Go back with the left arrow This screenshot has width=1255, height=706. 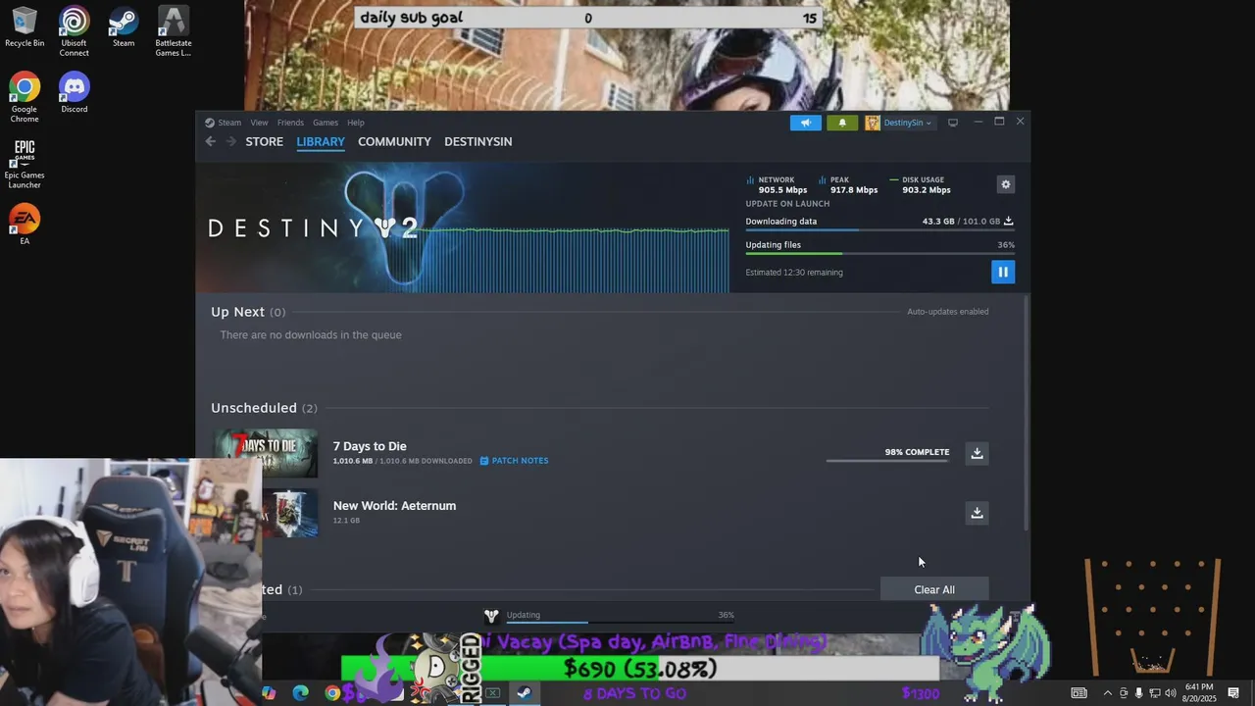click(210, 141)
